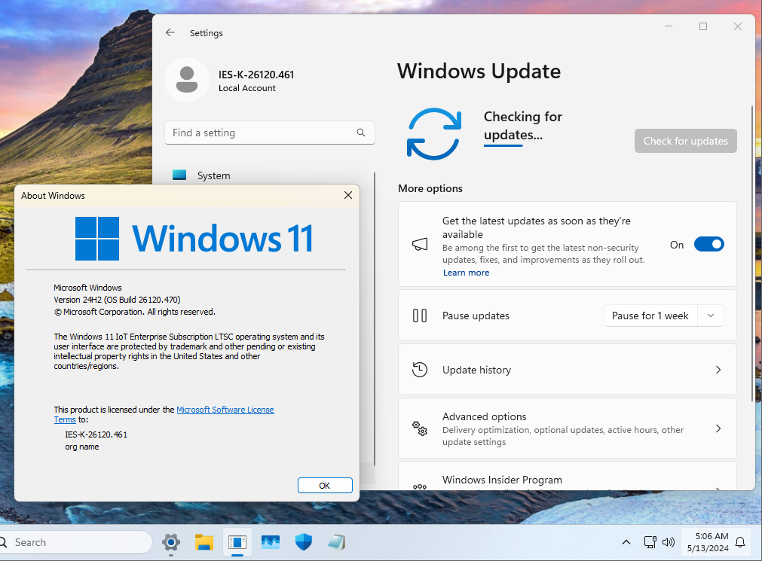Maximize the Settings window
Image resolution: width=762 pixels, height=561 pixels.
703,26
